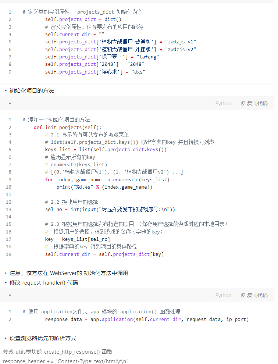Click Python label above response_data code
This screenshot has width=278, height=364.
coord(223,296)
